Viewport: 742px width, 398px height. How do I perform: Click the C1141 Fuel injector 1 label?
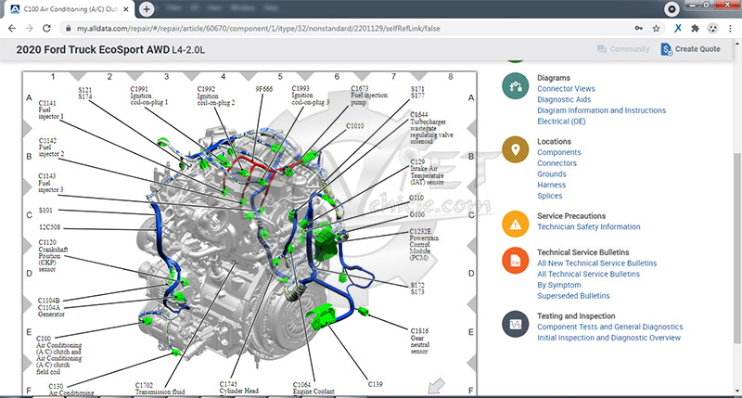51,109
